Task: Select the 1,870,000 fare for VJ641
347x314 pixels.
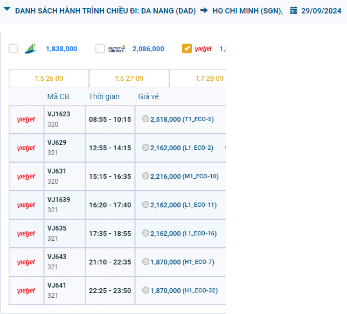Action: coord(146,290)
